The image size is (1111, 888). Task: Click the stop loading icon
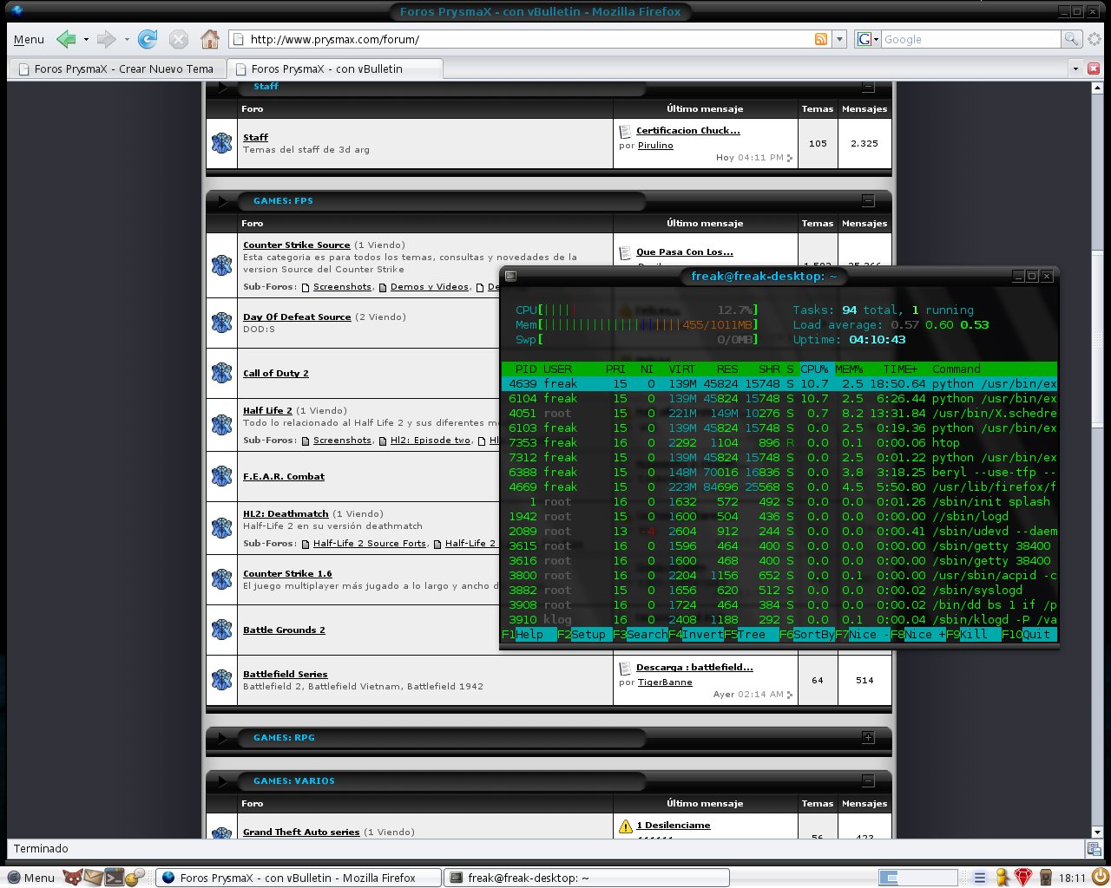click(179, 39)
